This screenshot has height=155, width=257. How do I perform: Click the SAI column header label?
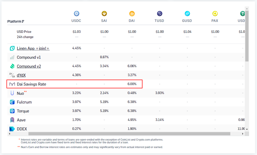click(x=104, y=21)
